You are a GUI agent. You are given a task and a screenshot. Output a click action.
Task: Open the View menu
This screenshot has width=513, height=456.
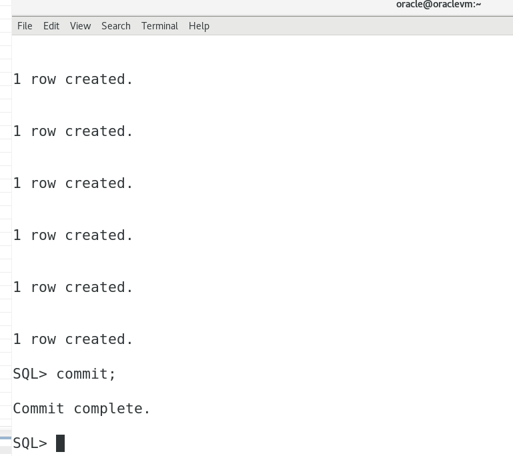(x=80, y=26)
